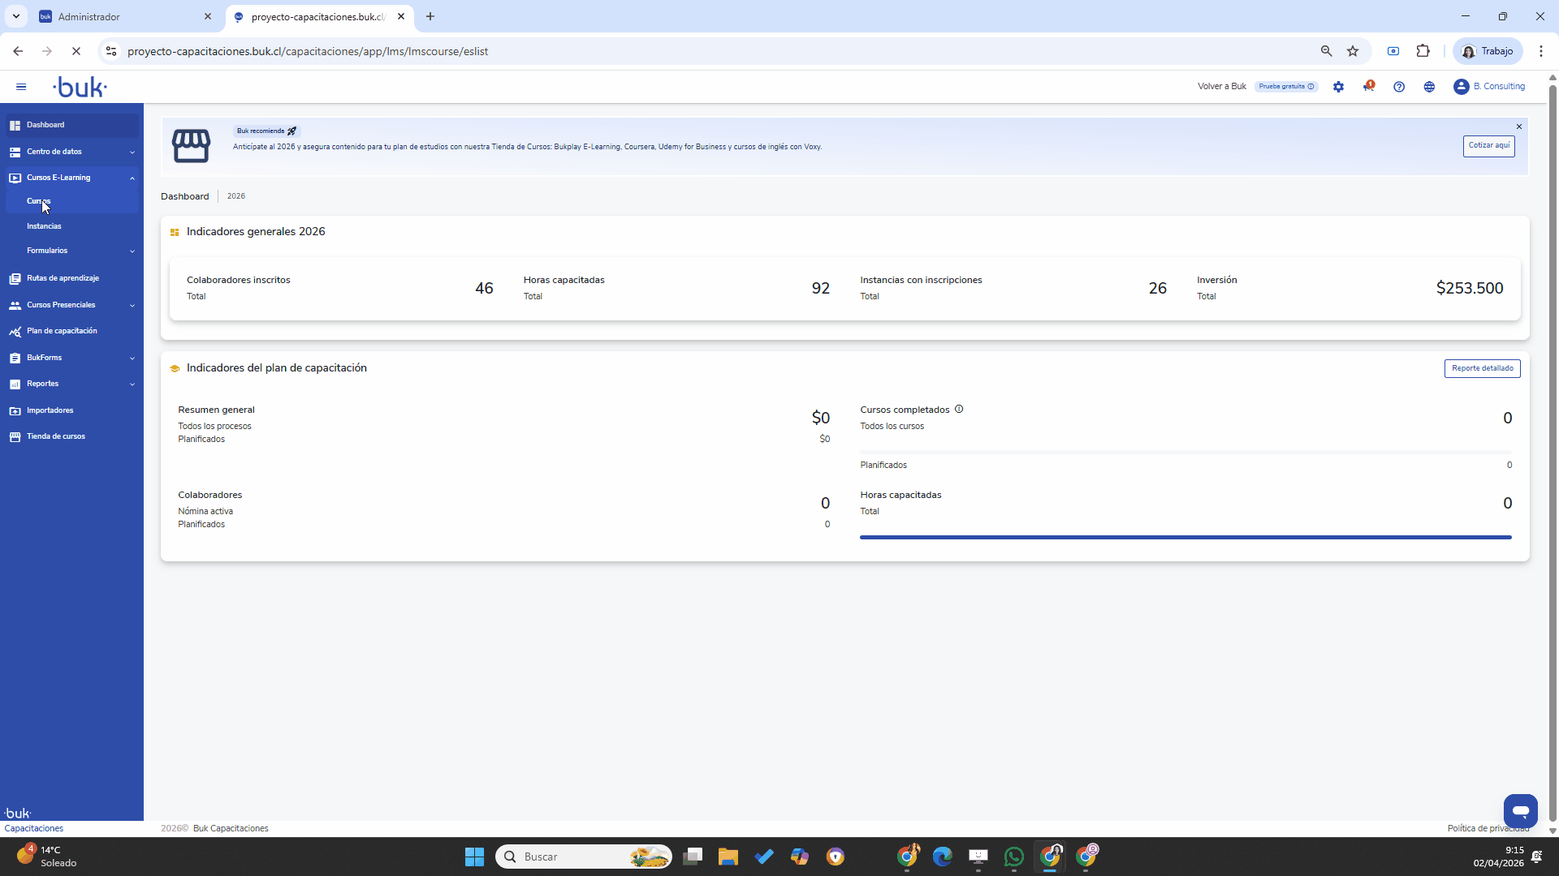Open the language globe icon

1429,87
